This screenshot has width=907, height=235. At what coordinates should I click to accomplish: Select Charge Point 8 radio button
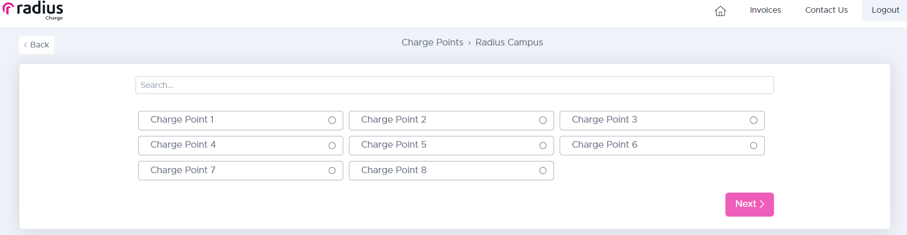coord(543,171)
